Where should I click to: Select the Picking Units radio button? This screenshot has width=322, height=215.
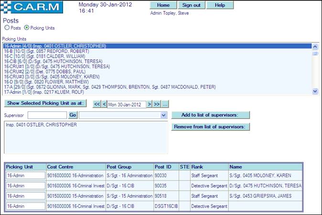click(x=27, y=28)
